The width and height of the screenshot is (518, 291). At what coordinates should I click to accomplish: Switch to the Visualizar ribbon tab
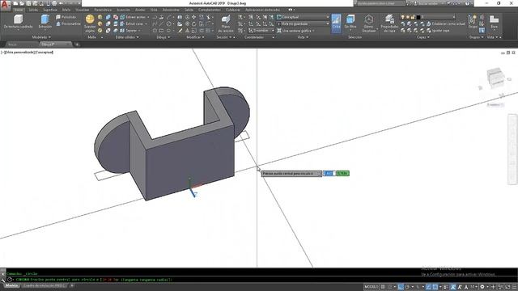[x=83, y=10]
